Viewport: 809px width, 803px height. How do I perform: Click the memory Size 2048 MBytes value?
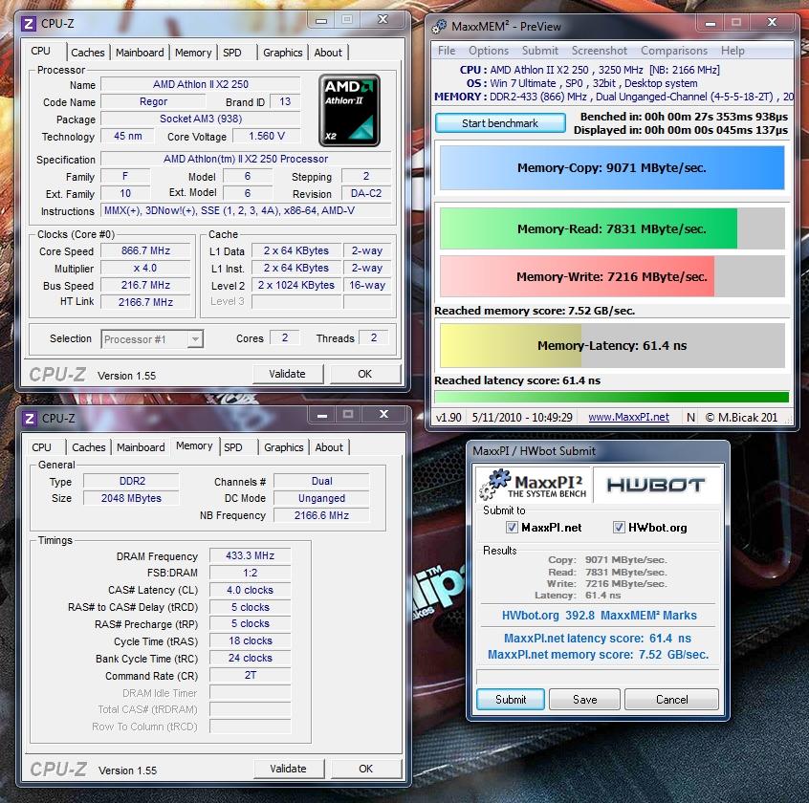point(131,498)
